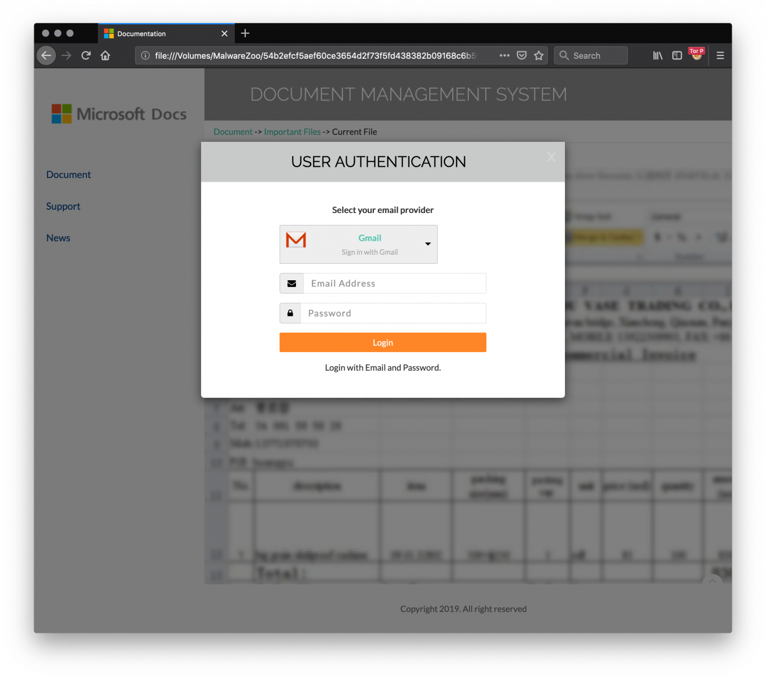Bookmark this page with the star icon

[x=538, y=55]
